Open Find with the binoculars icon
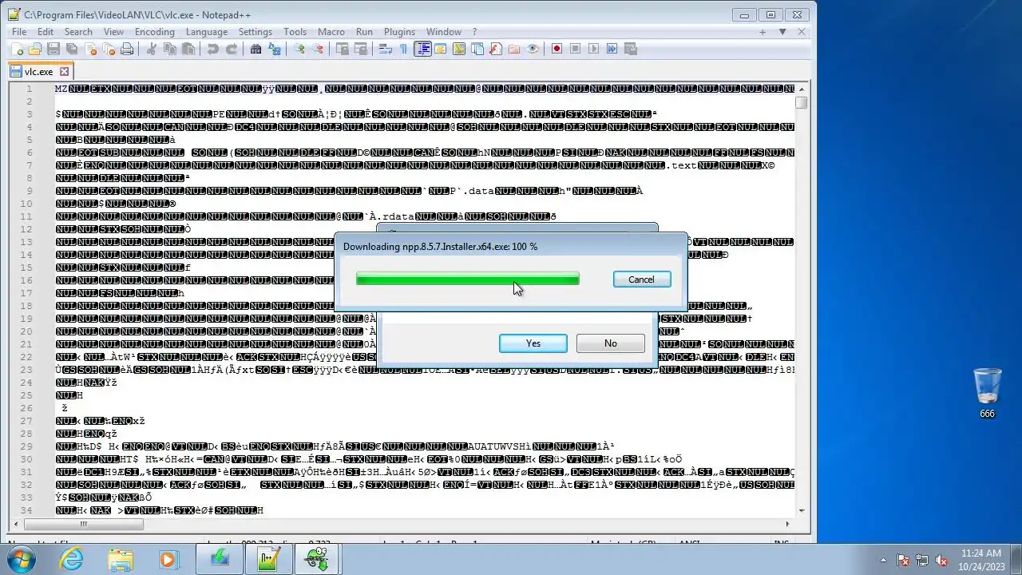Image resolution: width=1022 pixels, height=575 pixels. [255, 49]
